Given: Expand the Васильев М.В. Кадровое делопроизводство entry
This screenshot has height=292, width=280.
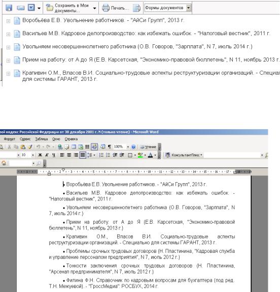Looking at the screenshot, I should (x=8, y=34).
